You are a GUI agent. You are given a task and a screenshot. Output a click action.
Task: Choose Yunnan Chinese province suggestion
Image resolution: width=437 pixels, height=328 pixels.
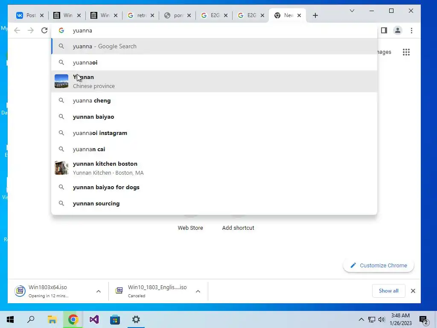tap(214, 81)
